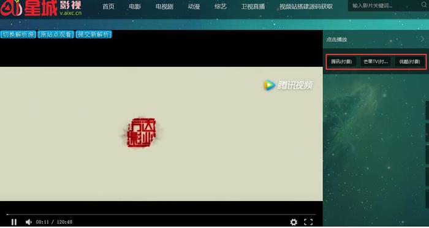
Task: Mute the video with the speaker icon
Action: tap(28, 222)
